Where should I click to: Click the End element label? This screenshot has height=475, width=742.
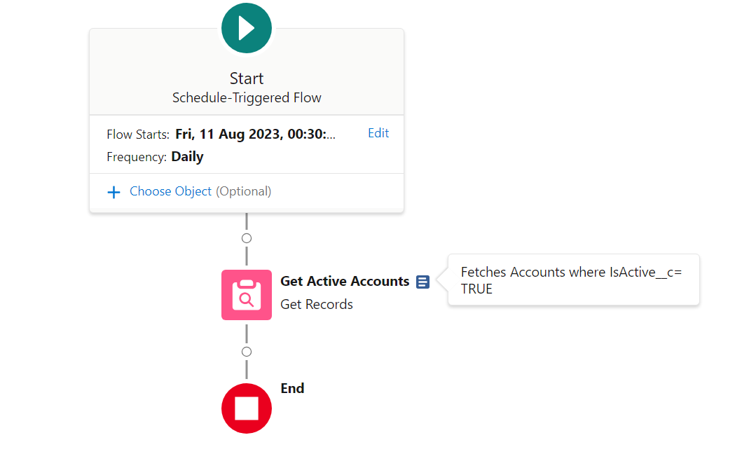[292, 388]
